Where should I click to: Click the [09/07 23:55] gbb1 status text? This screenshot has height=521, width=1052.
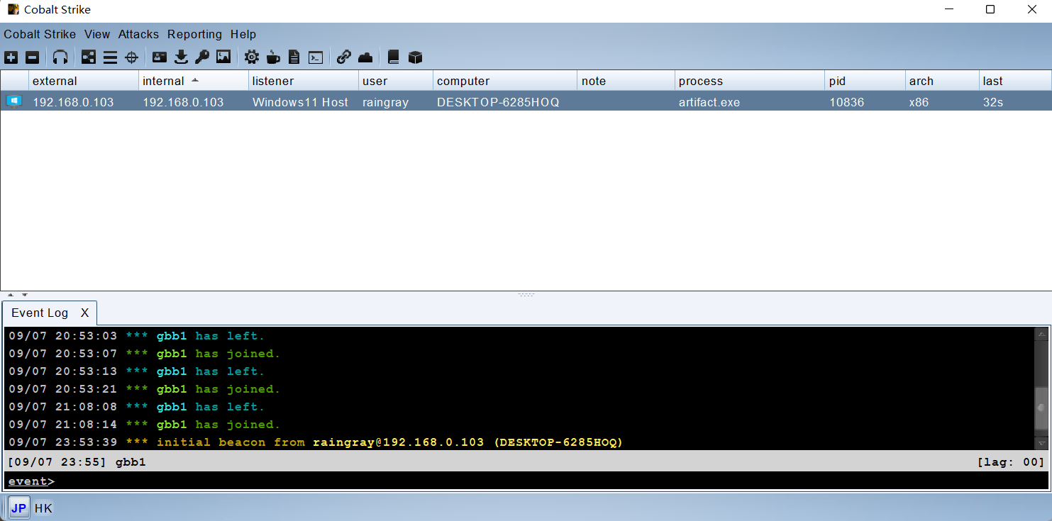77,462
